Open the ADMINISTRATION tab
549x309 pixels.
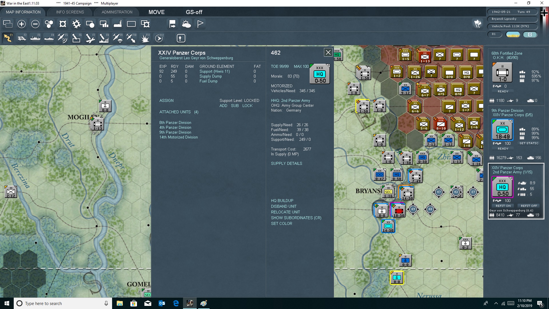coord(117,12)
